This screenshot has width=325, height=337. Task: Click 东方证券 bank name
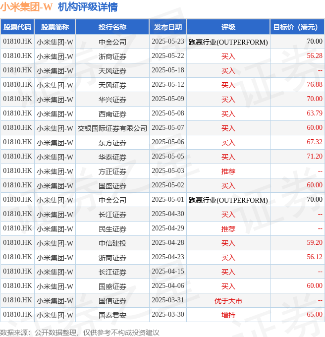(x=112, y=143)
